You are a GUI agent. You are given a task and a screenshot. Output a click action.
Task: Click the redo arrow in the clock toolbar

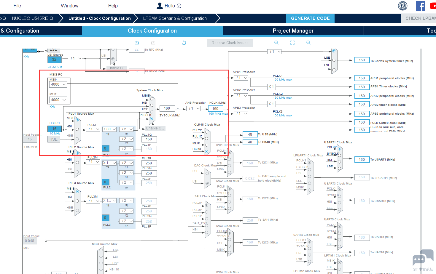tap(153, 43)
